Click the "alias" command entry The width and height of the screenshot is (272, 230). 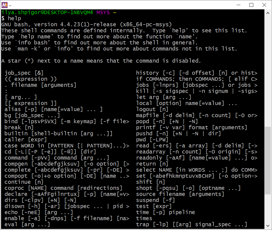(13, 109)
